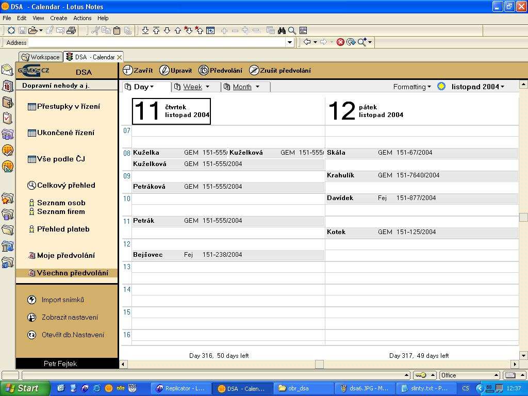The height and width of the screenshot is (396, 528).
Task: Open Mail bookmark icon in sidebar
Action: pos(7,70)
